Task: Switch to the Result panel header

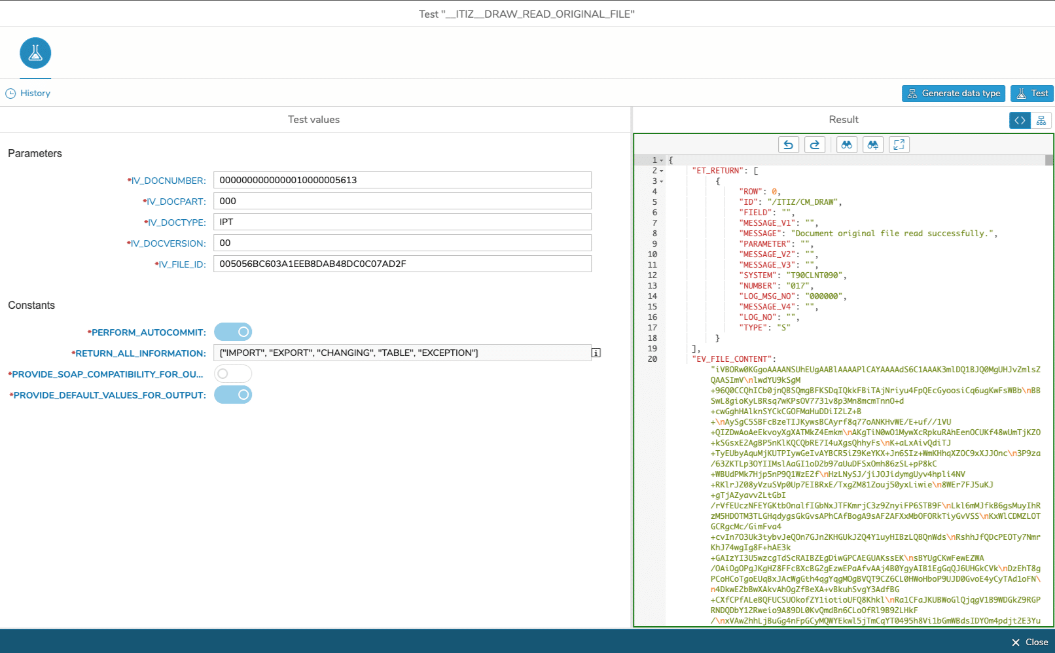Action: point(843,119)
